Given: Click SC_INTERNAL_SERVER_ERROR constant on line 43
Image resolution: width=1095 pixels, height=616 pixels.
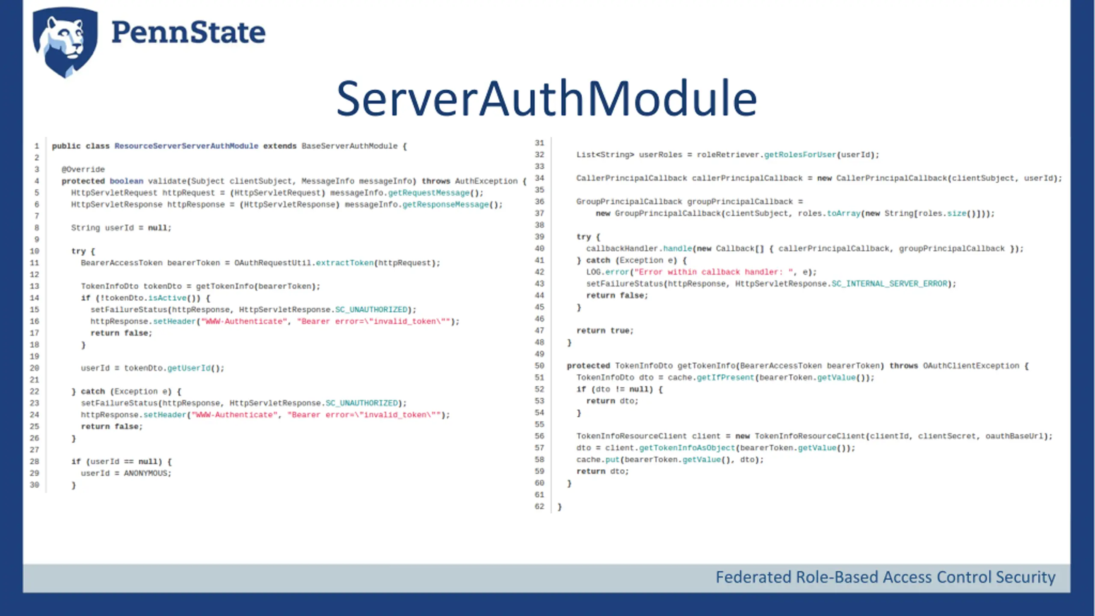Looking at the screenshot, I should pos(889,284).
